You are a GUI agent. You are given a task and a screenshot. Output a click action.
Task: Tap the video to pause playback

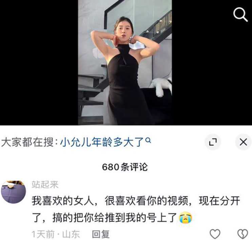(x=125, y=62)
